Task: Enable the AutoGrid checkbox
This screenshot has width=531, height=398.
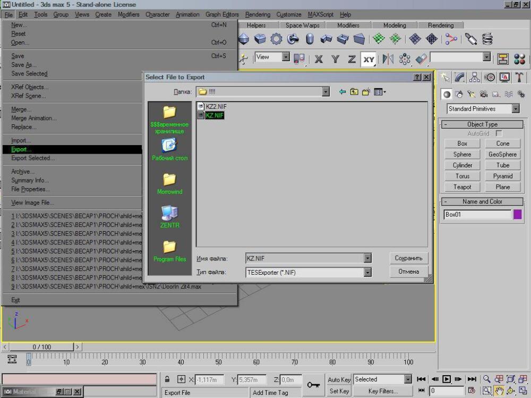Action: pyautogui.click(x=499, y=133)
